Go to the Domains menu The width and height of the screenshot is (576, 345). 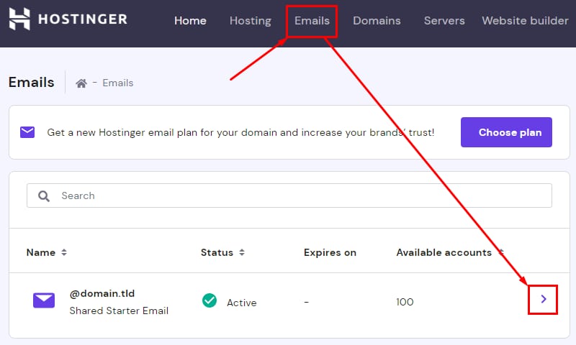click(x=377, y=21)
